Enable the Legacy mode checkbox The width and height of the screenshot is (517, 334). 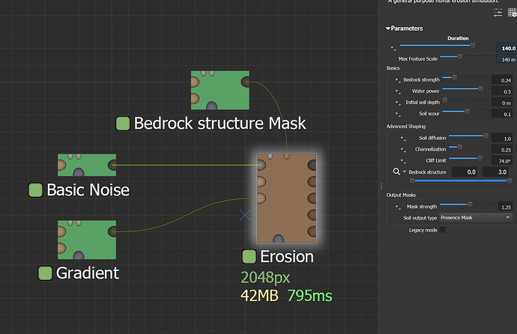[443, 230]
